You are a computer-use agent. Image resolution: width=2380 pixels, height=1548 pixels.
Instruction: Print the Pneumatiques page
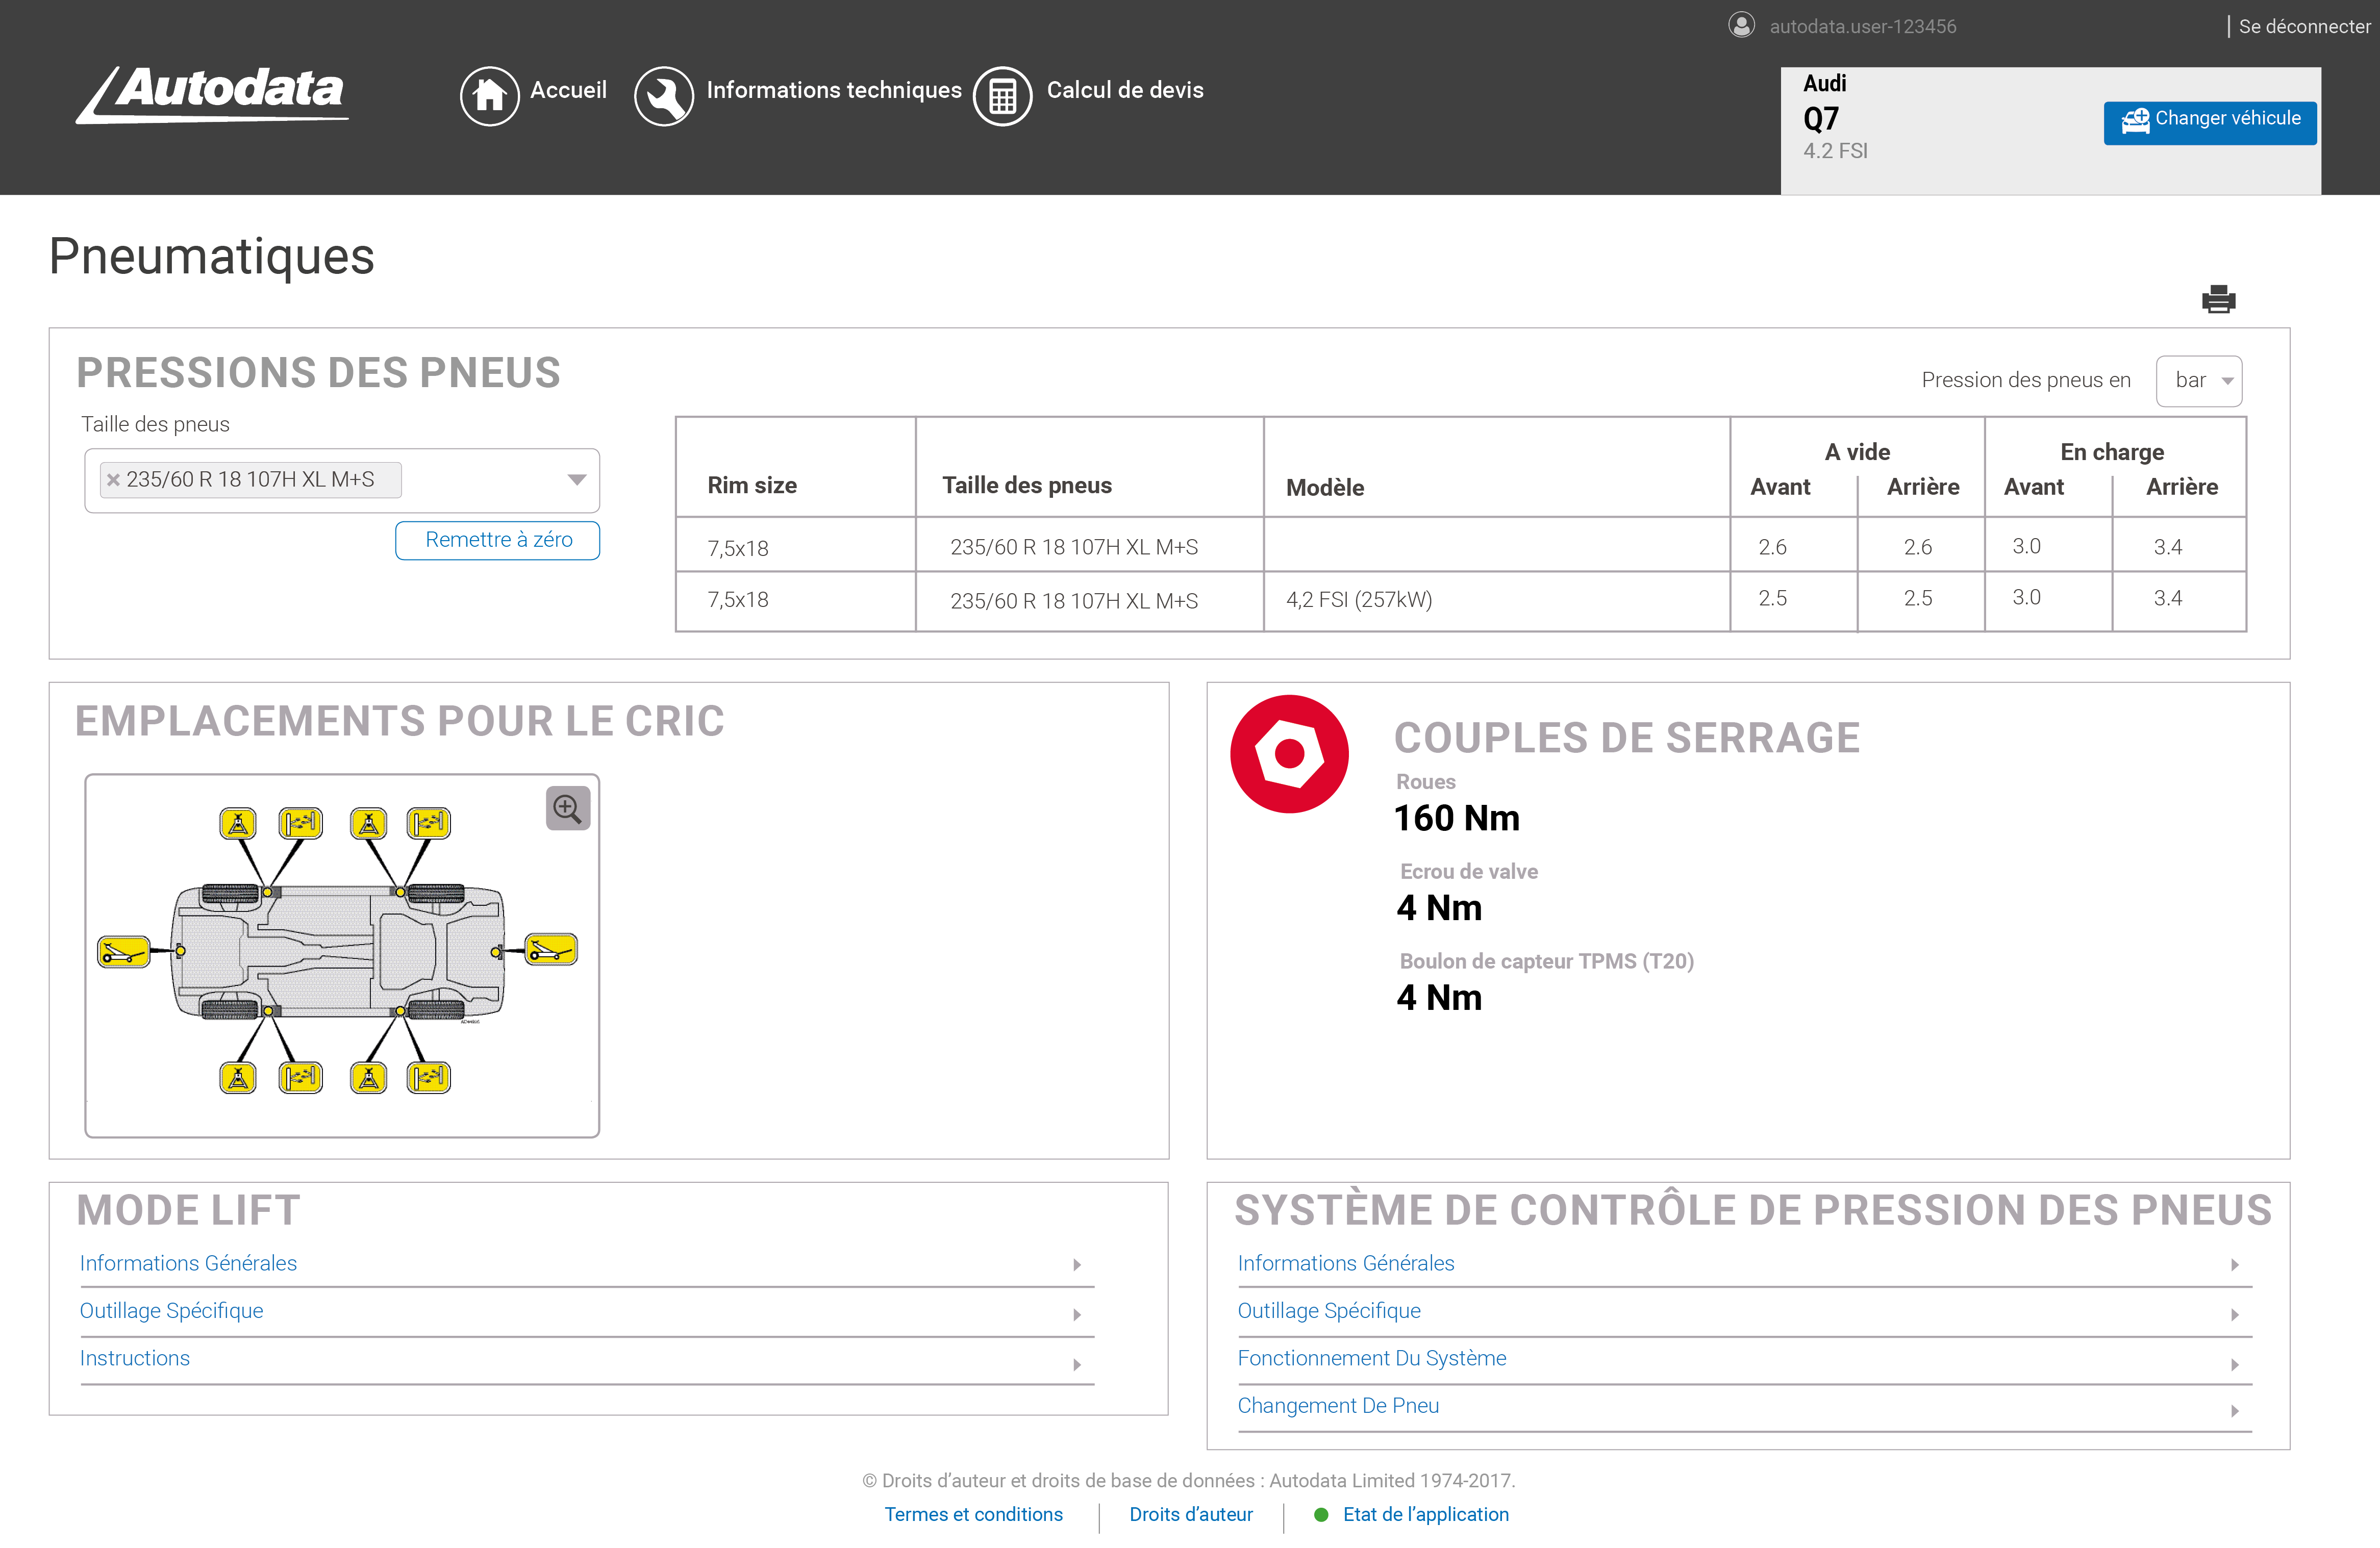(x=2220, y=299)
